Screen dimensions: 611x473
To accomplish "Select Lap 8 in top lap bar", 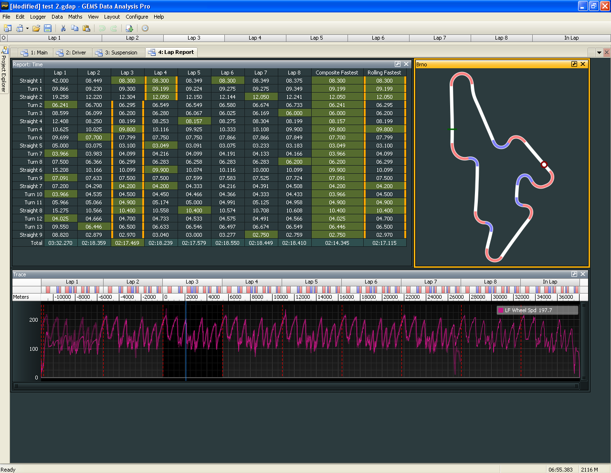I will click(501, 38).
